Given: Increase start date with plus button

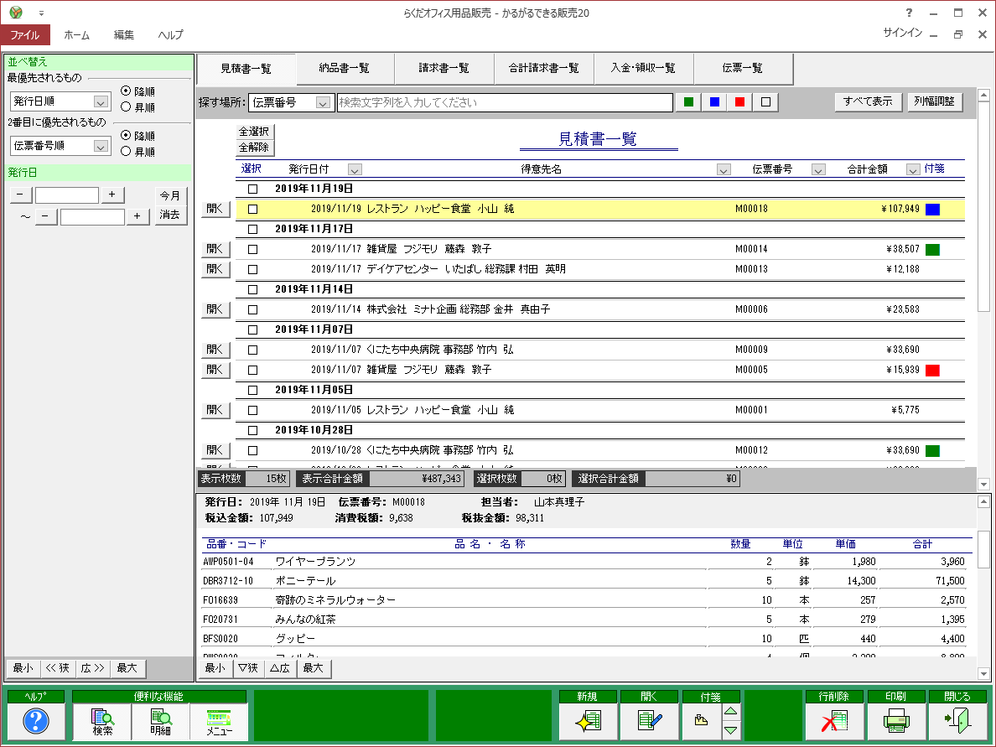Looking at the screenshot, I should (x=112, y=195).
